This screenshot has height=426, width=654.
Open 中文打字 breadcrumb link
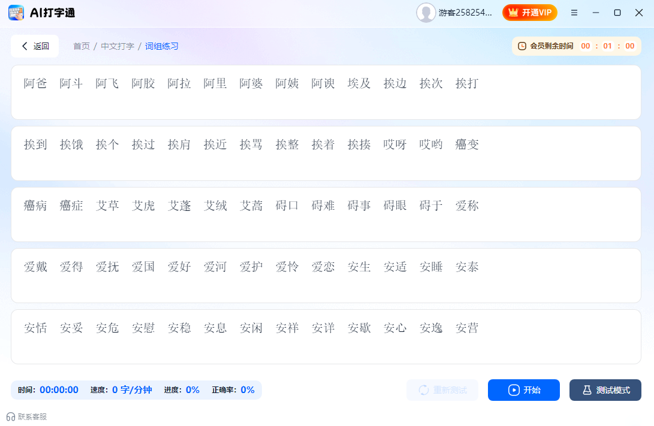[117, 46]
